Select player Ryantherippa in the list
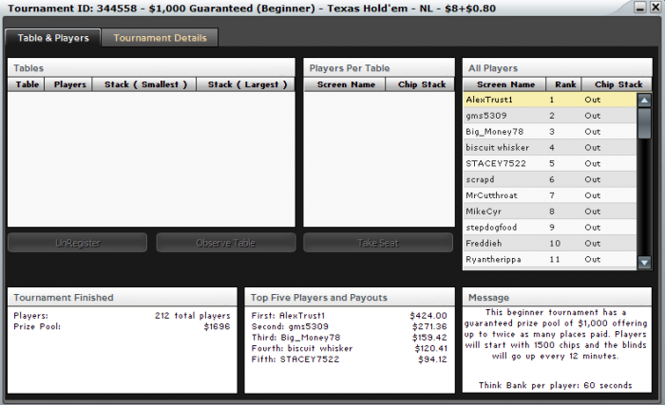665x405 pixels. tap(550, 259)
